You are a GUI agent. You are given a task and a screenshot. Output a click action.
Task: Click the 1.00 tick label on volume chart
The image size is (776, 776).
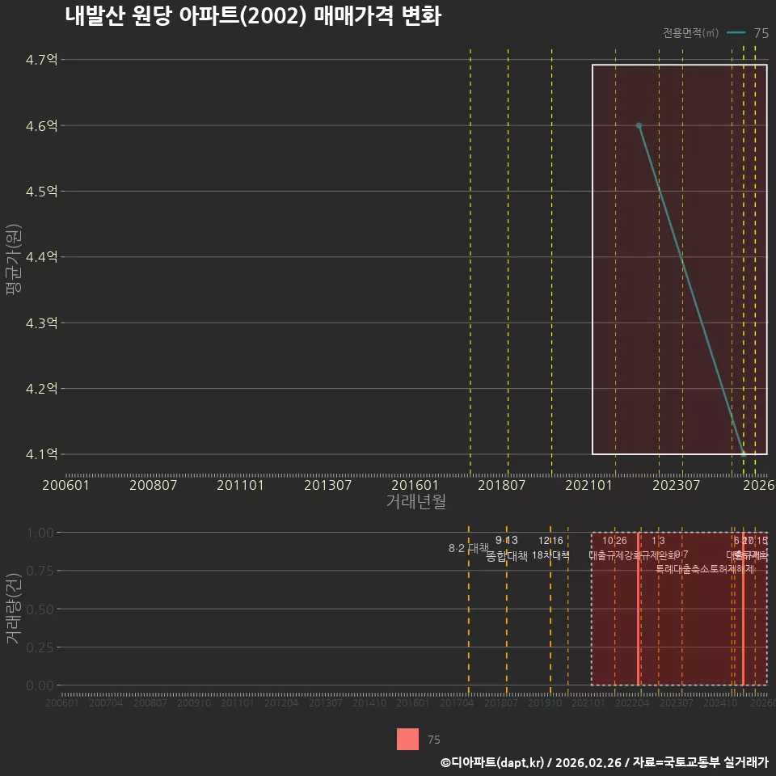coord(40,533)
